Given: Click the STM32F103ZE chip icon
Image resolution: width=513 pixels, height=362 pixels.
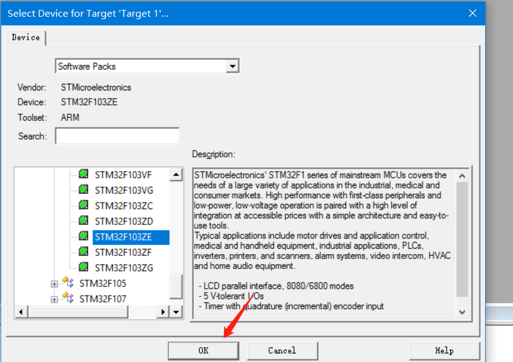Looking at the screenshot, I should (84, 236).
